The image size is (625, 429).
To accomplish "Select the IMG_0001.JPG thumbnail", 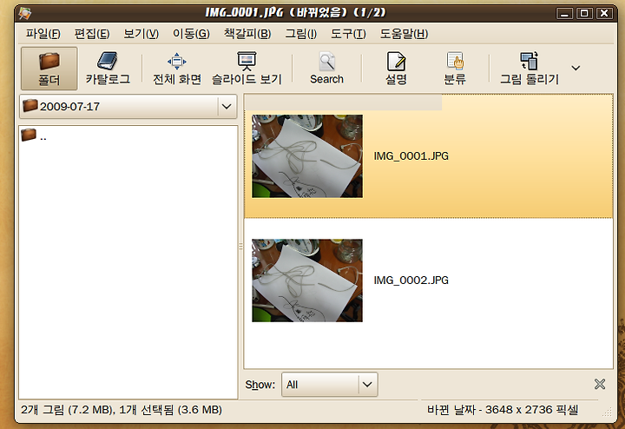I will coord(307,156).
